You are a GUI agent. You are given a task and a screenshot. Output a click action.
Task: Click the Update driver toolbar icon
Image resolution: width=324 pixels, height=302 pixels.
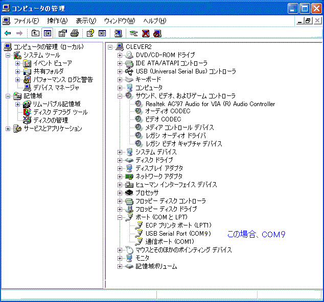click(x=133, y=33)
